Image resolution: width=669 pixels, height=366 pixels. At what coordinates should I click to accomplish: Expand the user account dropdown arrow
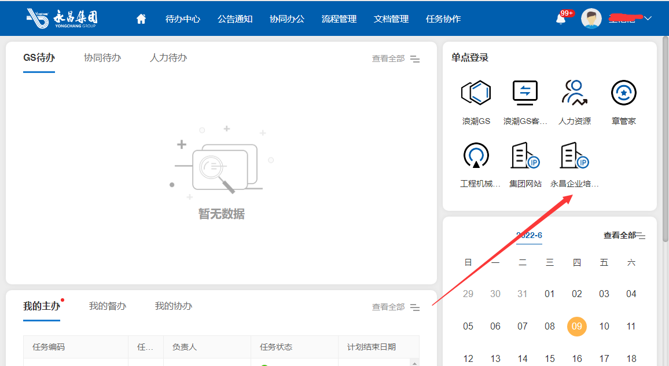[x=648, y=19]
